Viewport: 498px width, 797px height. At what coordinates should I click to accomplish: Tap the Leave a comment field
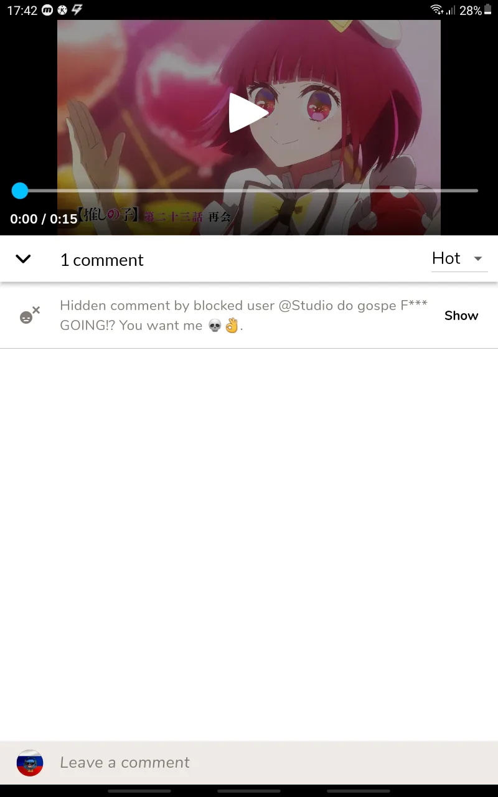pyautogui.click(x=249, y=763)
